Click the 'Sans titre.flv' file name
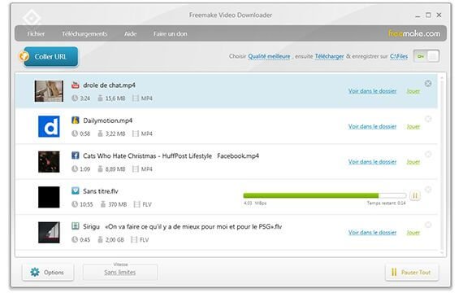Screen dimensions: 463x293 [x=101, y=191]
